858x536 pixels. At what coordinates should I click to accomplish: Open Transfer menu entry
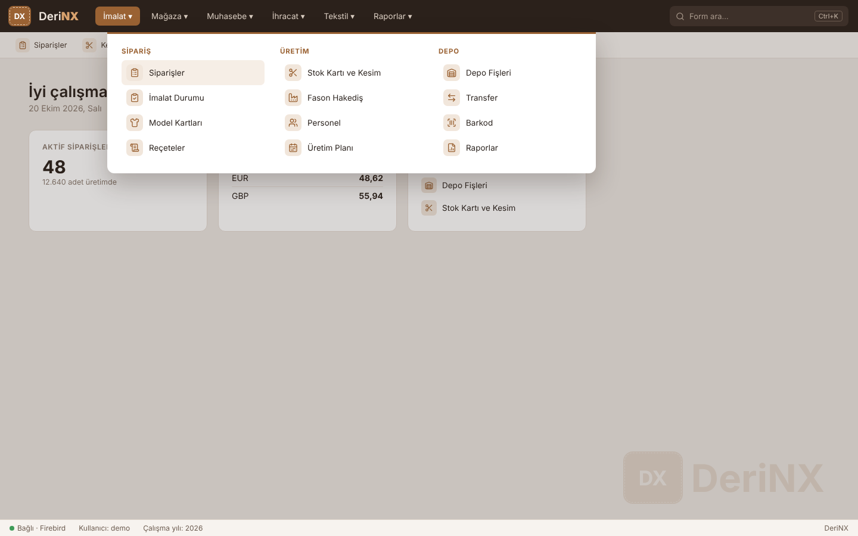[x=510, y=98]
